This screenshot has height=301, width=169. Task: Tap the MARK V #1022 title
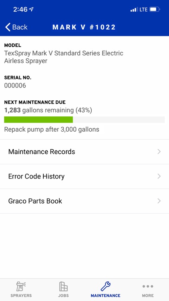84,27
